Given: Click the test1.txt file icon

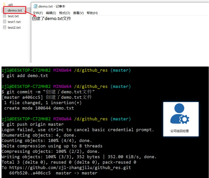Looking at the screenshot, I should point(5,22).
